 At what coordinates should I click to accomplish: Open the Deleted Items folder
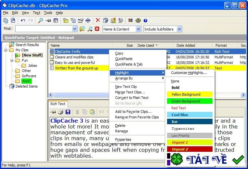coord(27,87)
